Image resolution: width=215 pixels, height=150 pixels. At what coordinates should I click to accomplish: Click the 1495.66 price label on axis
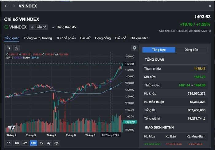coord(130,64)
